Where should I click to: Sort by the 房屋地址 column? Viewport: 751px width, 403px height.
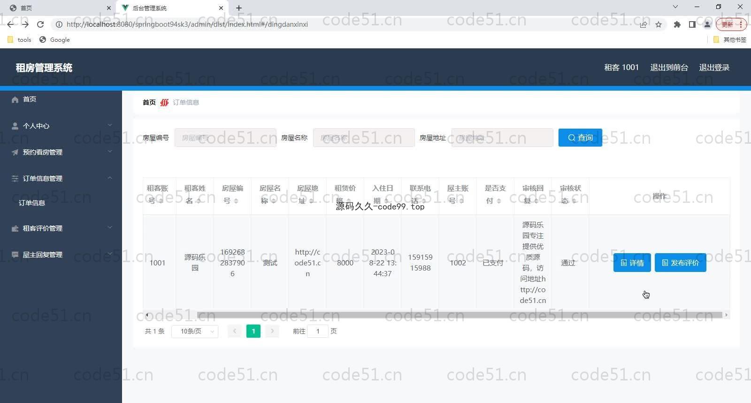(x=311, y=201)
